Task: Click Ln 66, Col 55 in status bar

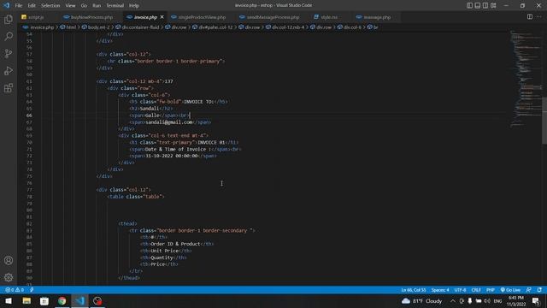Action: pos(414,290)
